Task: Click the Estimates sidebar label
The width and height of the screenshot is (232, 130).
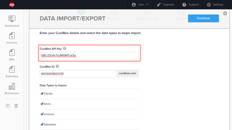Action: click(x=12, y=76)
